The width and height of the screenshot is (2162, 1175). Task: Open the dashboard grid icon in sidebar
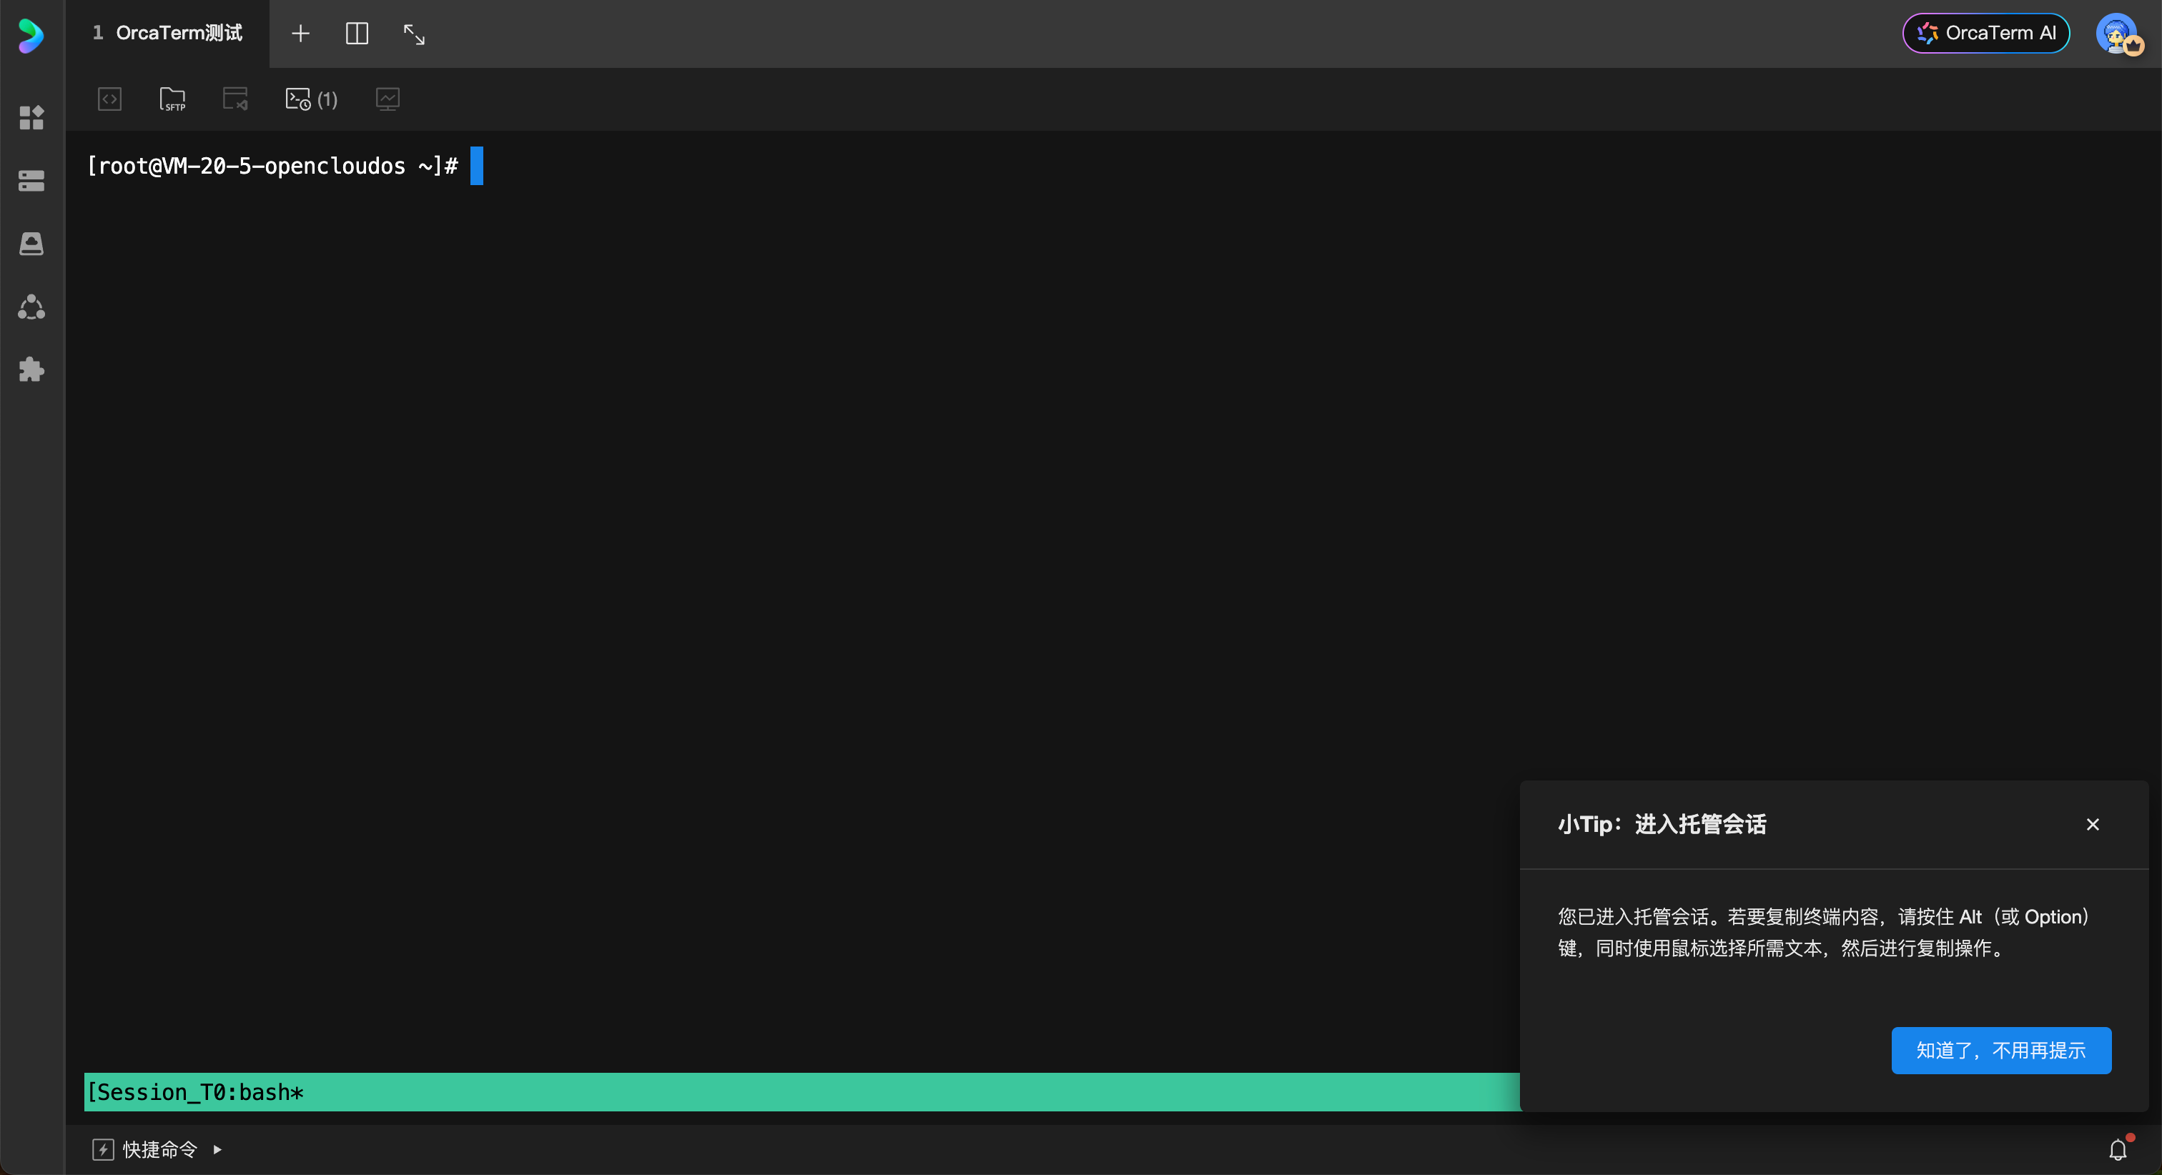(31, 117)
